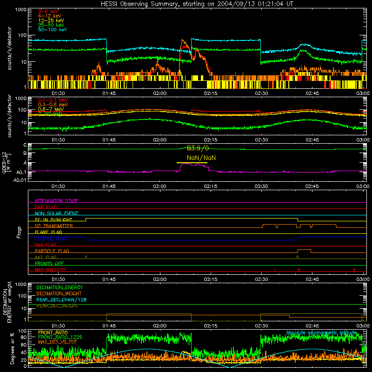Viewport: 372px width, 372px height.
Task: Select the 6-12 keV legend label
Action: pos(50,16)
